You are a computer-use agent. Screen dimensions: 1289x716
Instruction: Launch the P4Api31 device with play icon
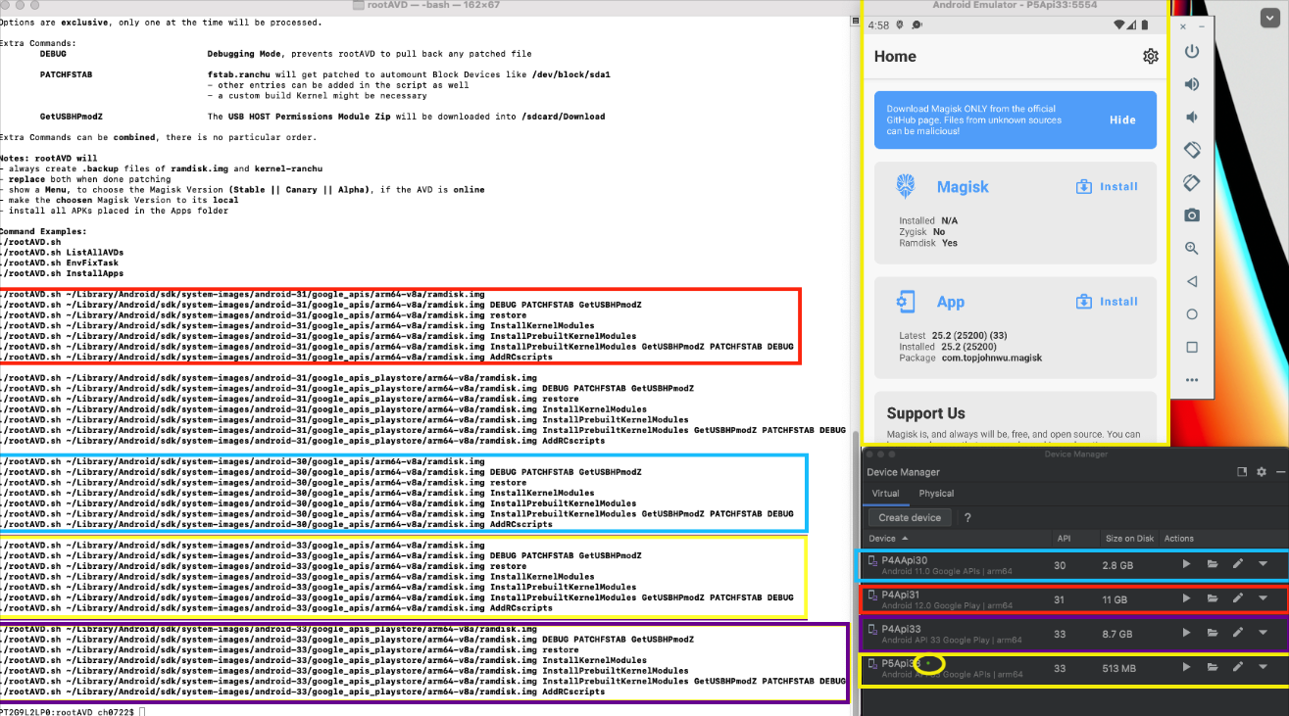1186,598
